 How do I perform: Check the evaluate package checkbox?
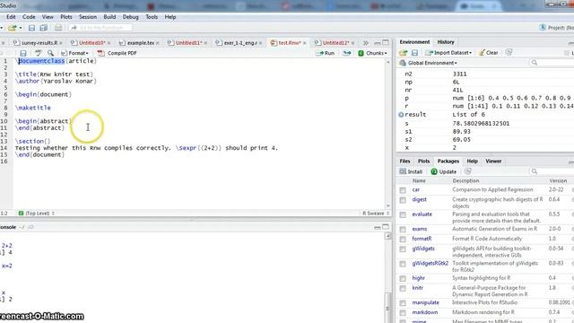403,215
